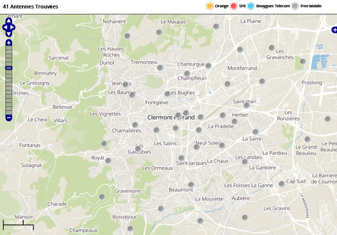This screenshot has height=235, width=337.
Task: Pan the map down with the south arrow
Action: pos(9,34)
